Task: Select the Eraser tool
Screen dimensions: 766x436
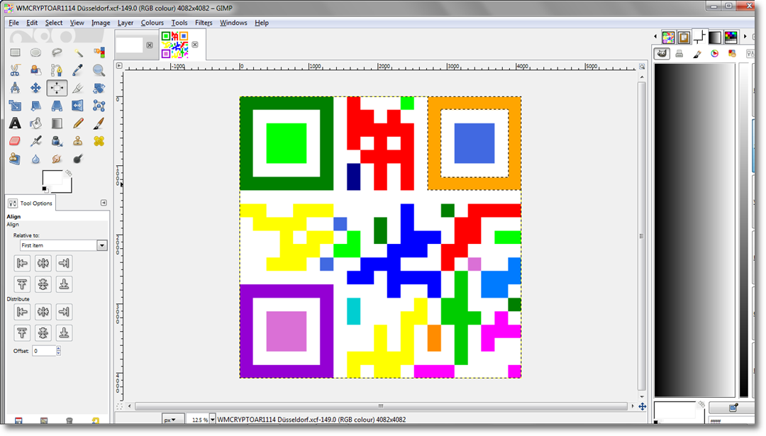Action: pos(15,141)
